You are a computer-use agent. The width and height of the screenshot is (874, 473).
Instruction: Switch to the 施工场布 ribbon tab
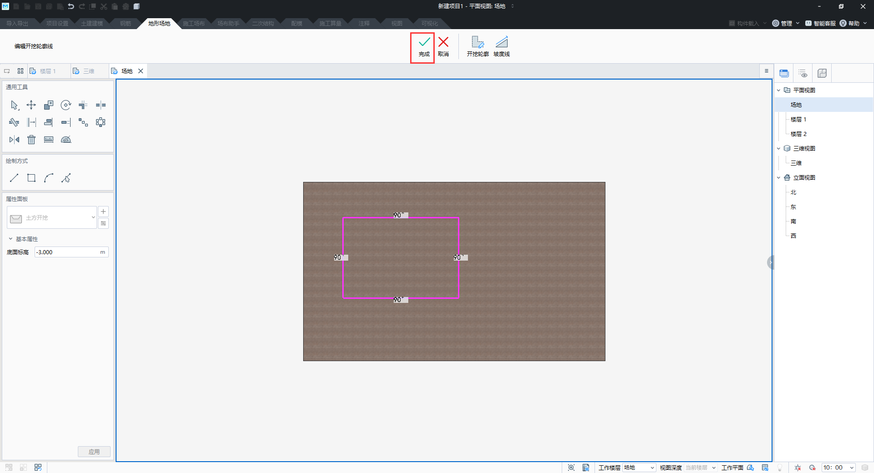coord(194,23)
